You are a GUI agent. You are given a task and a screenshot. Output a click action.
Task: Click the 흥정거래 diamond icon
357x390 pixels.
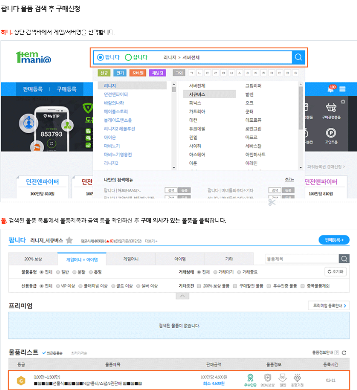pyautogui.click(x=297, y=380)
